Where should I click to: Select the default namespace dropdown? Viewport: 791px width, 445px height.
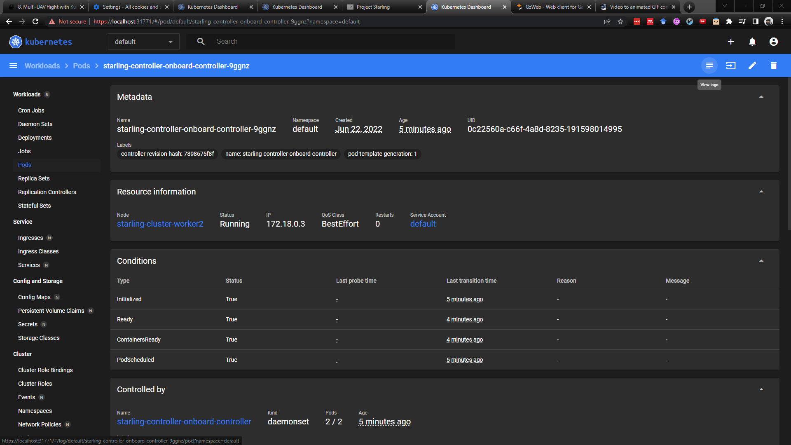tap(143, 41)
